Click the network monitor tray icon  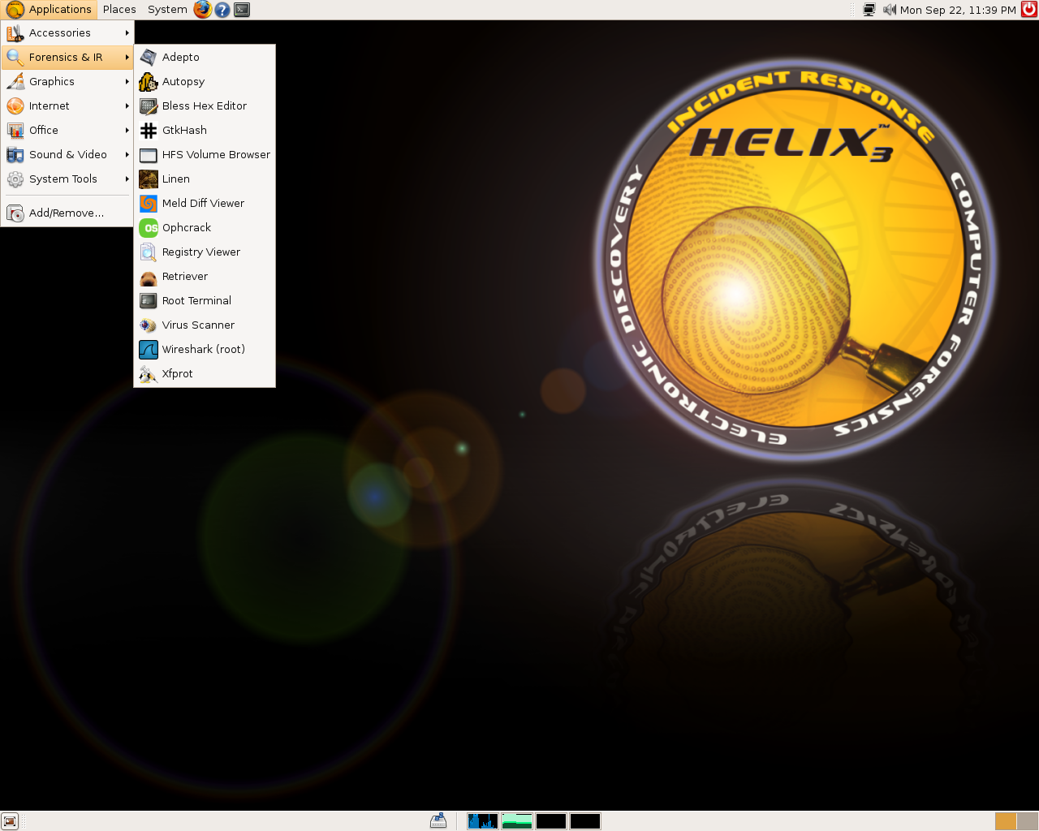click(869, 10)
